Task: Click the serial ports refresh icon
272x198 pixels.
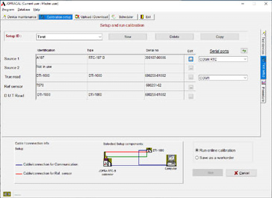Action: click(244, 51)
